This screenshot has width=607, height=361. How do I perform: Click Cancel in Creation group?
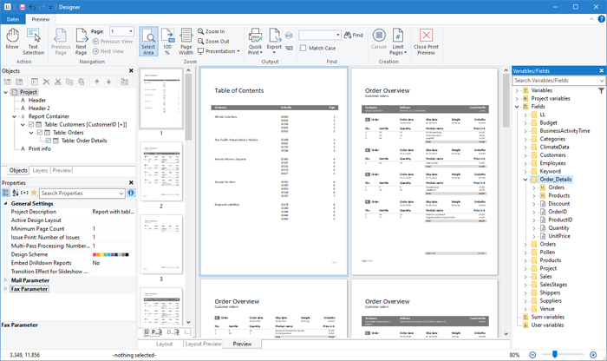pos(379,39)
